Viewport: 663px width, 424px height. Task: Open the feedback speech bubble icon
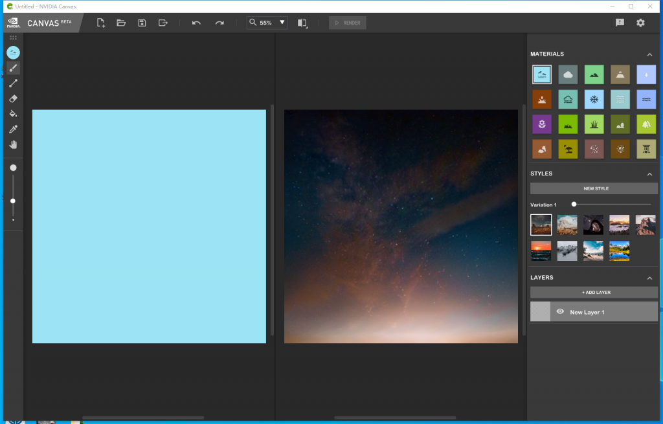(620, 23)
